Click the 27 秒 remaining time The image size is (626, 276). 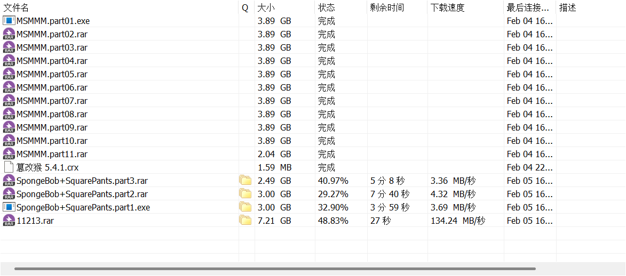tap(381, 221)
